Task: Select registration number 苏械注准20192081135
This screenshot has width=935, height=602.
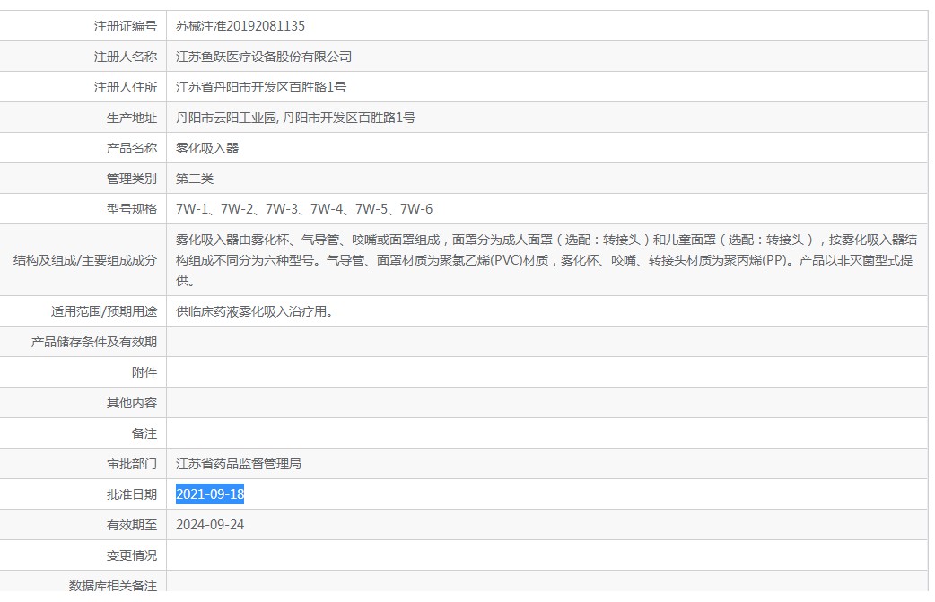Action: (x=240, y=26)
